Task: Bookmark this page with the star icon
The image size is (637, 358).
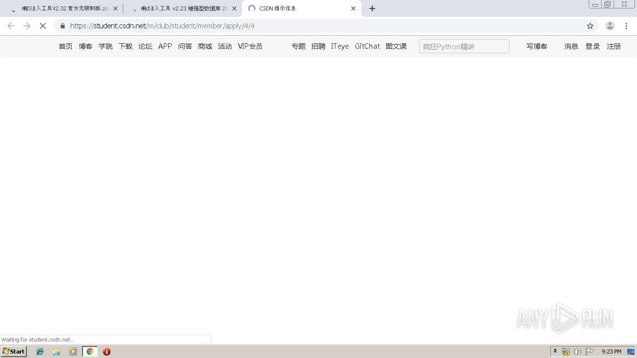Action: (x=590, y=26)
